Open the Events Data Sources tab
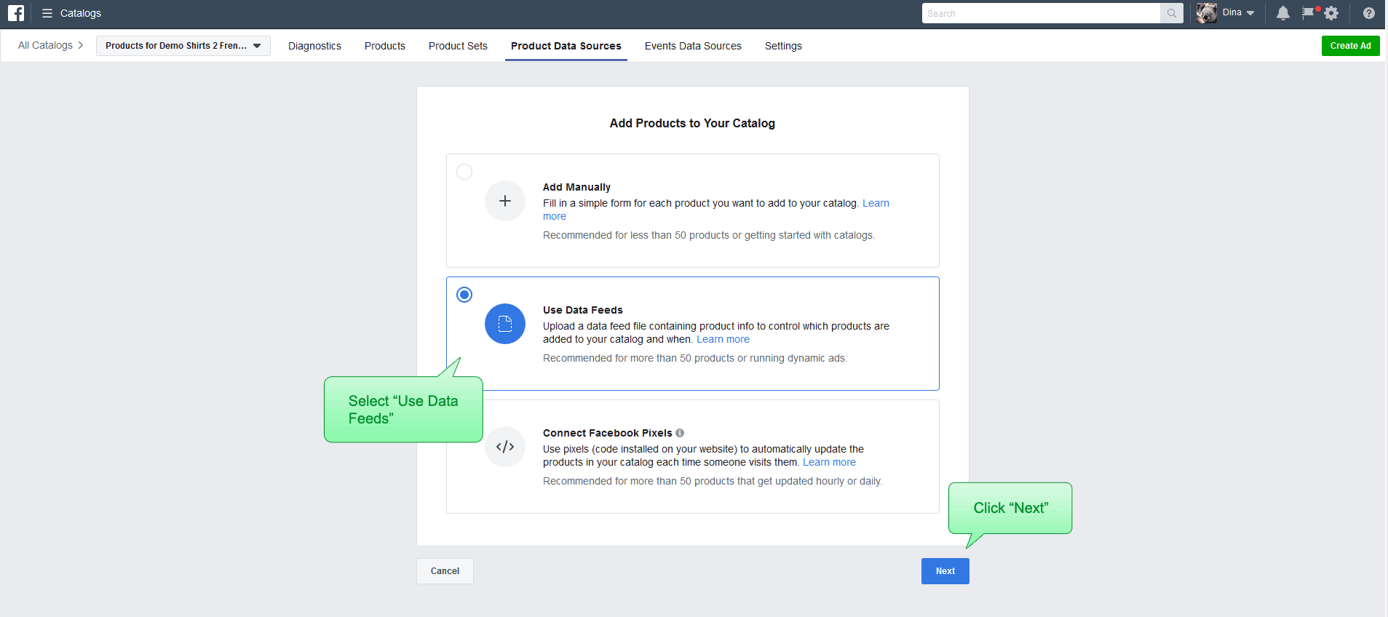Viewport: 1388px width, 617px height. (693, 46)
